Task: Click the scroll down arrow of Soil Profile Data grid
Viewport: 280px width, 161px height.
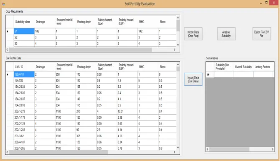Action: [178, 148]
